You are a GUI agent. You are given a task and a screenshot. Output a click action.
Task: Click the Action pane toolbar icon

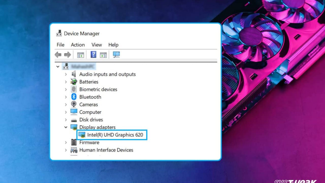tap(103, 55)
